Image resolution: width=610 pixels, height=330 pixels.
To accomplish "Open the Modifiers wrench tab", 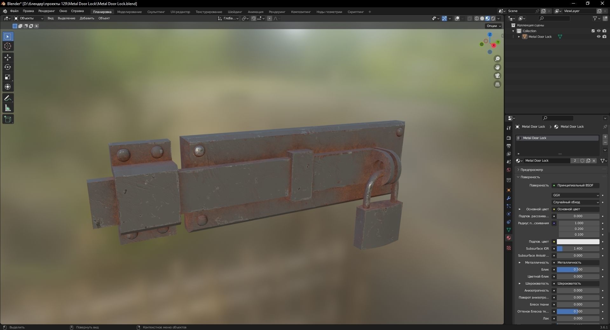I will tap(509, 198).
